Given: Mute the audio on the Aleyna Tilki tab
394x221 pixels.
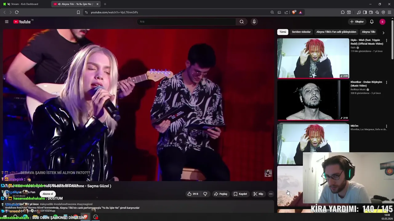Looking at the screenshot, I should tap(59, 4).
